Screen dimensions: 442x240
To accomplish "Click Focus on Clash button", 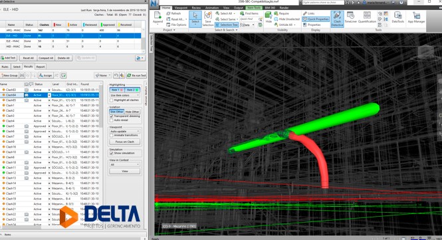I will (124, 142).
